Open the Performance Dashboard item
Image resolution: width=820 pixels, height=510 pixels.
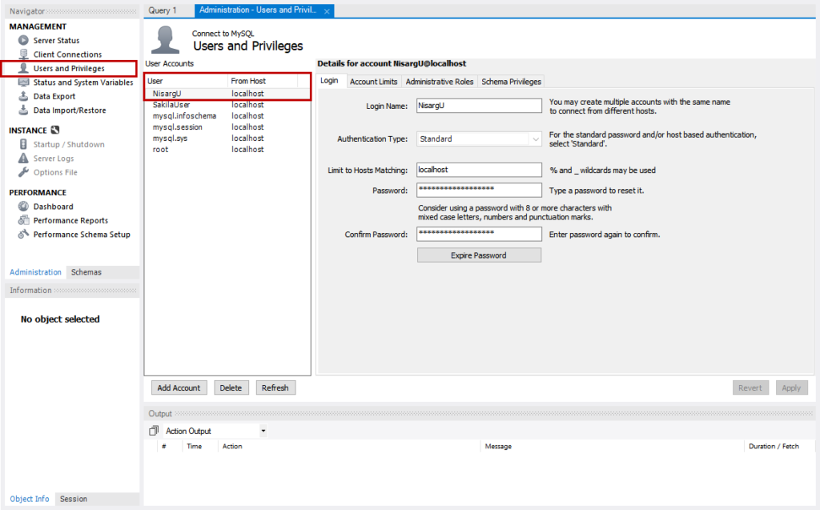[x=54, y=207]
